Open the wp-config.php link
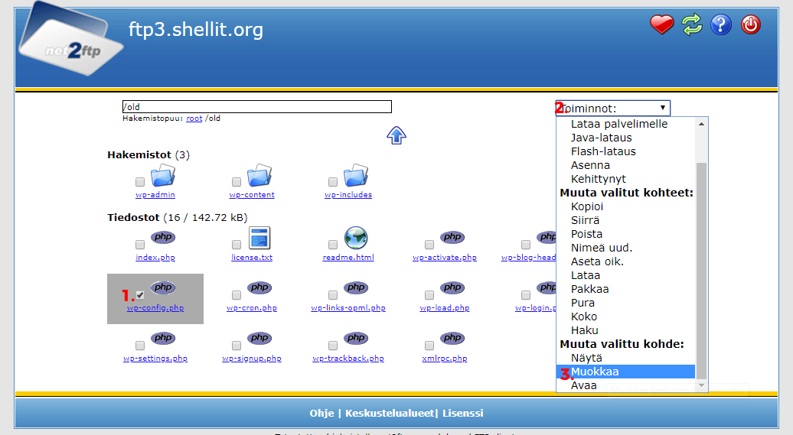Screen dimensions: 793x435 [155, 307]
